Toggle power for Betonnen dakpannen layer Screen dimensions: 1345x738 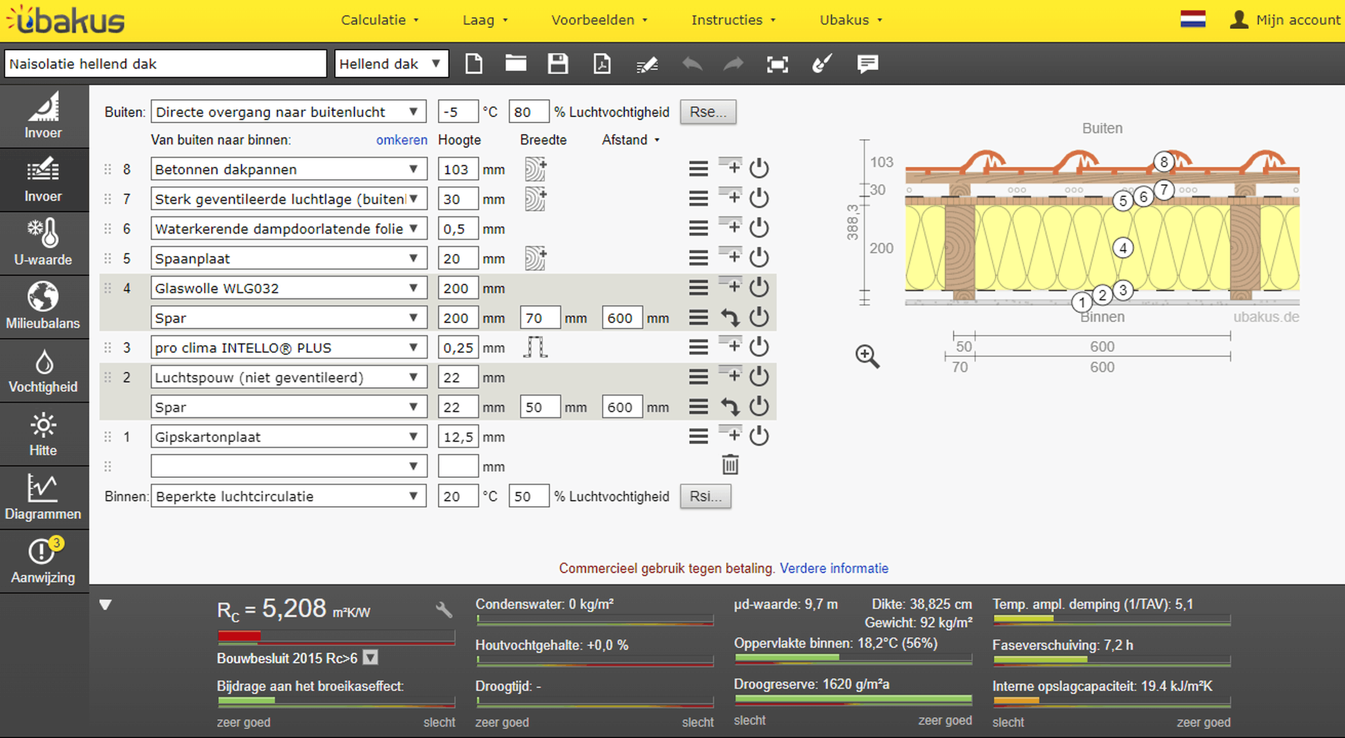759,168
